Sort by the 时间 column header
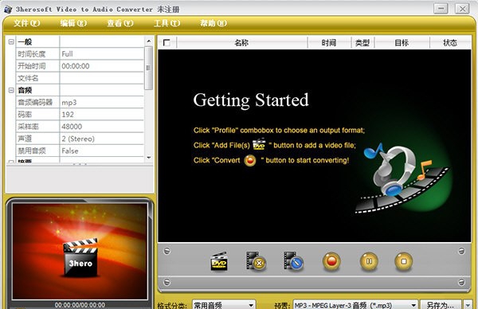 point(329,43)
